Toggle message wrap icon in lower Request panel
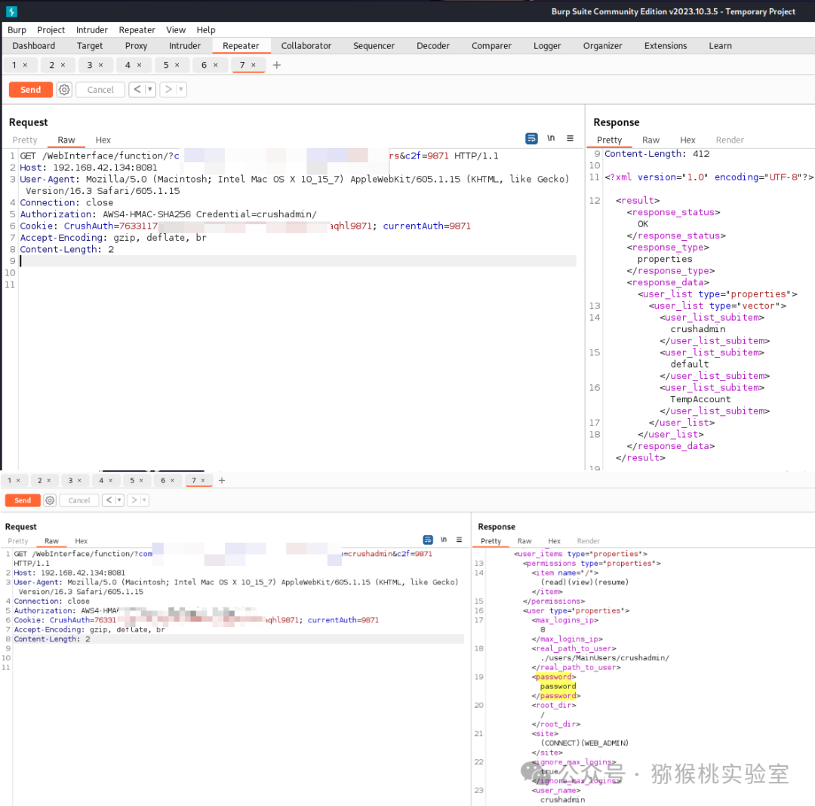This screenshot has height=806, width=815. point(428,540)
